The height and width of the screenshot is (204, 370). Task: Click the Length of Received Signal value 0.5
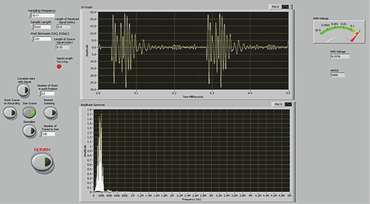(64, 27)
